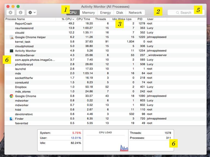Screen dimensions: 210x157
Task: Click the Google Chrome Helper icon
Action: (11, 37)
